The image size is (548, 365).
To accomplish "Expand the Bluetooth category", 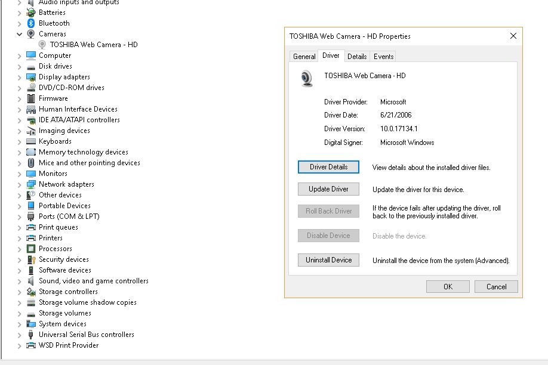I will click(x=20, y=23).
